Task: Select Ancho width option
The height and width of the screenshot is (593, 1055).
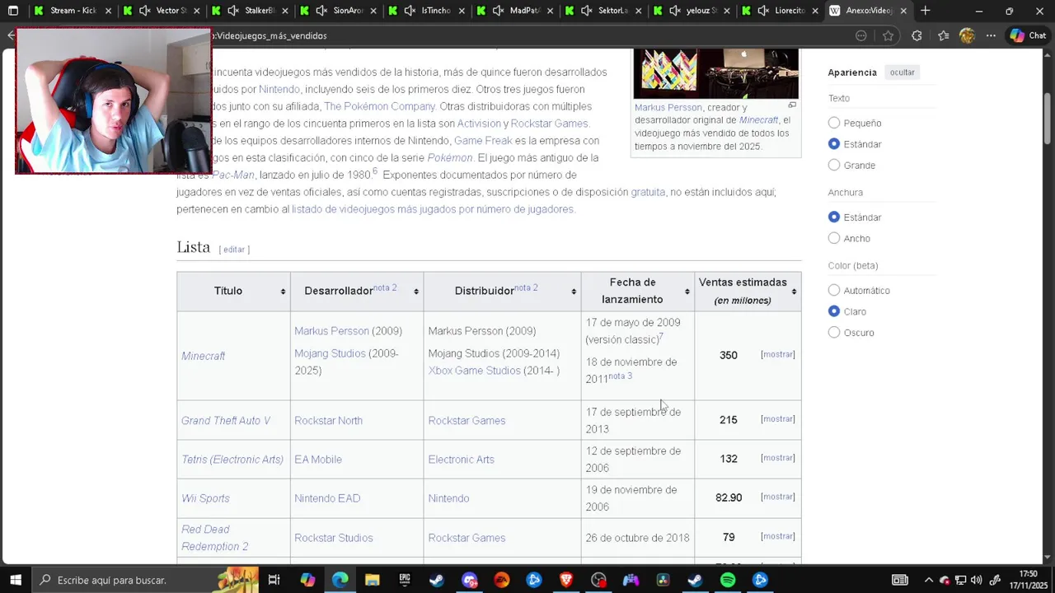Action: tap(834, 238)
